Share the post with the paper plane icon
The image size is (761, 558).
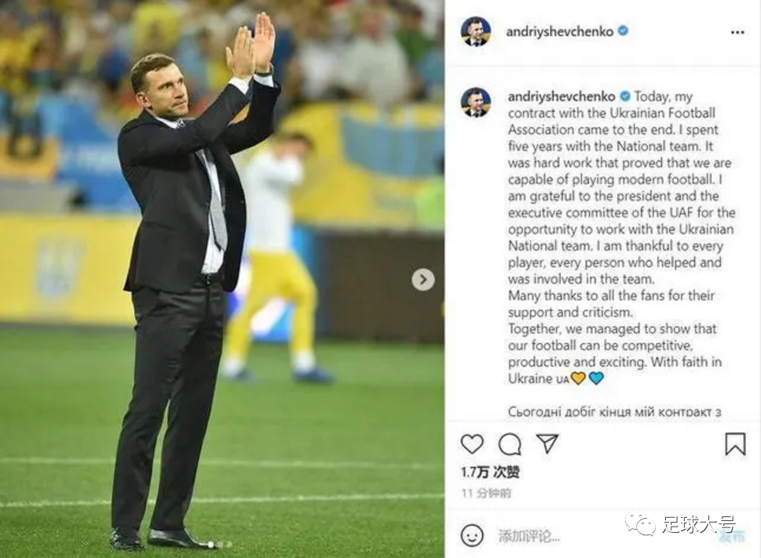pos(547,443)
